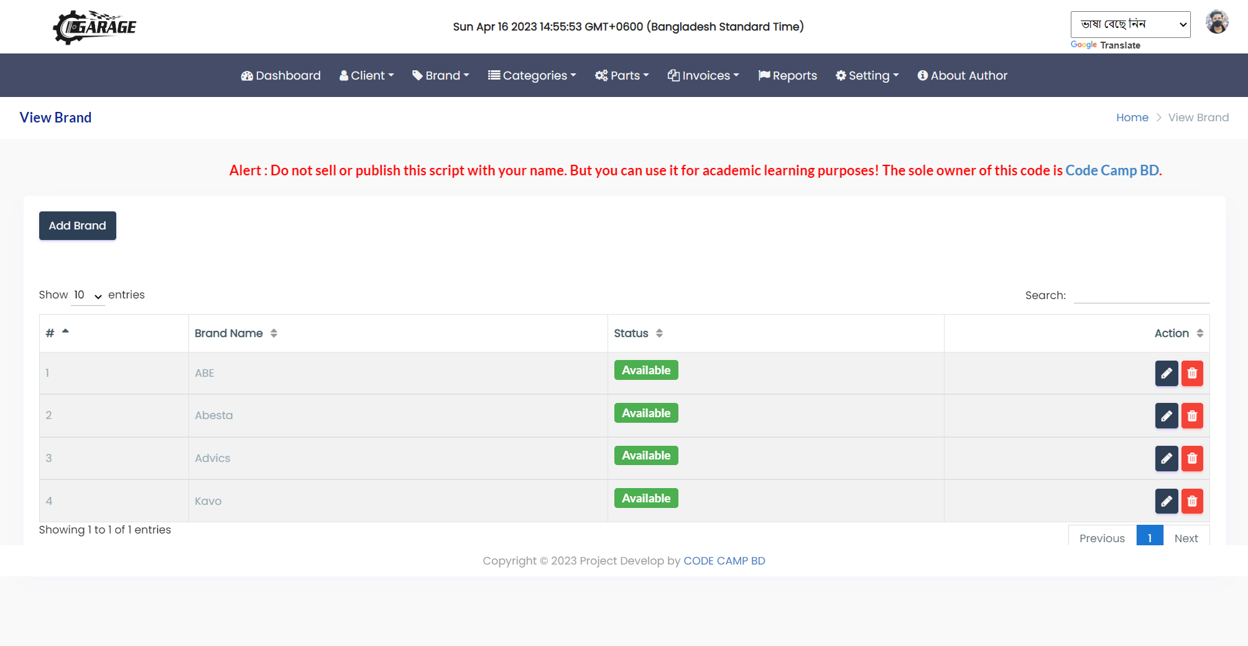Click the delete trash icon for Advics
Image resolution: width=1248 pixels, height=646 pixels.
1192,458
